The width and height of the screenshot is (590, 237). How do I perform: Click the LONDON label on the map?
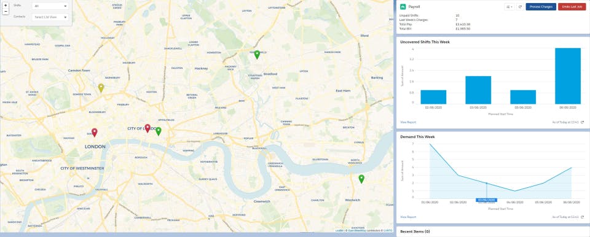pos(95,147)
